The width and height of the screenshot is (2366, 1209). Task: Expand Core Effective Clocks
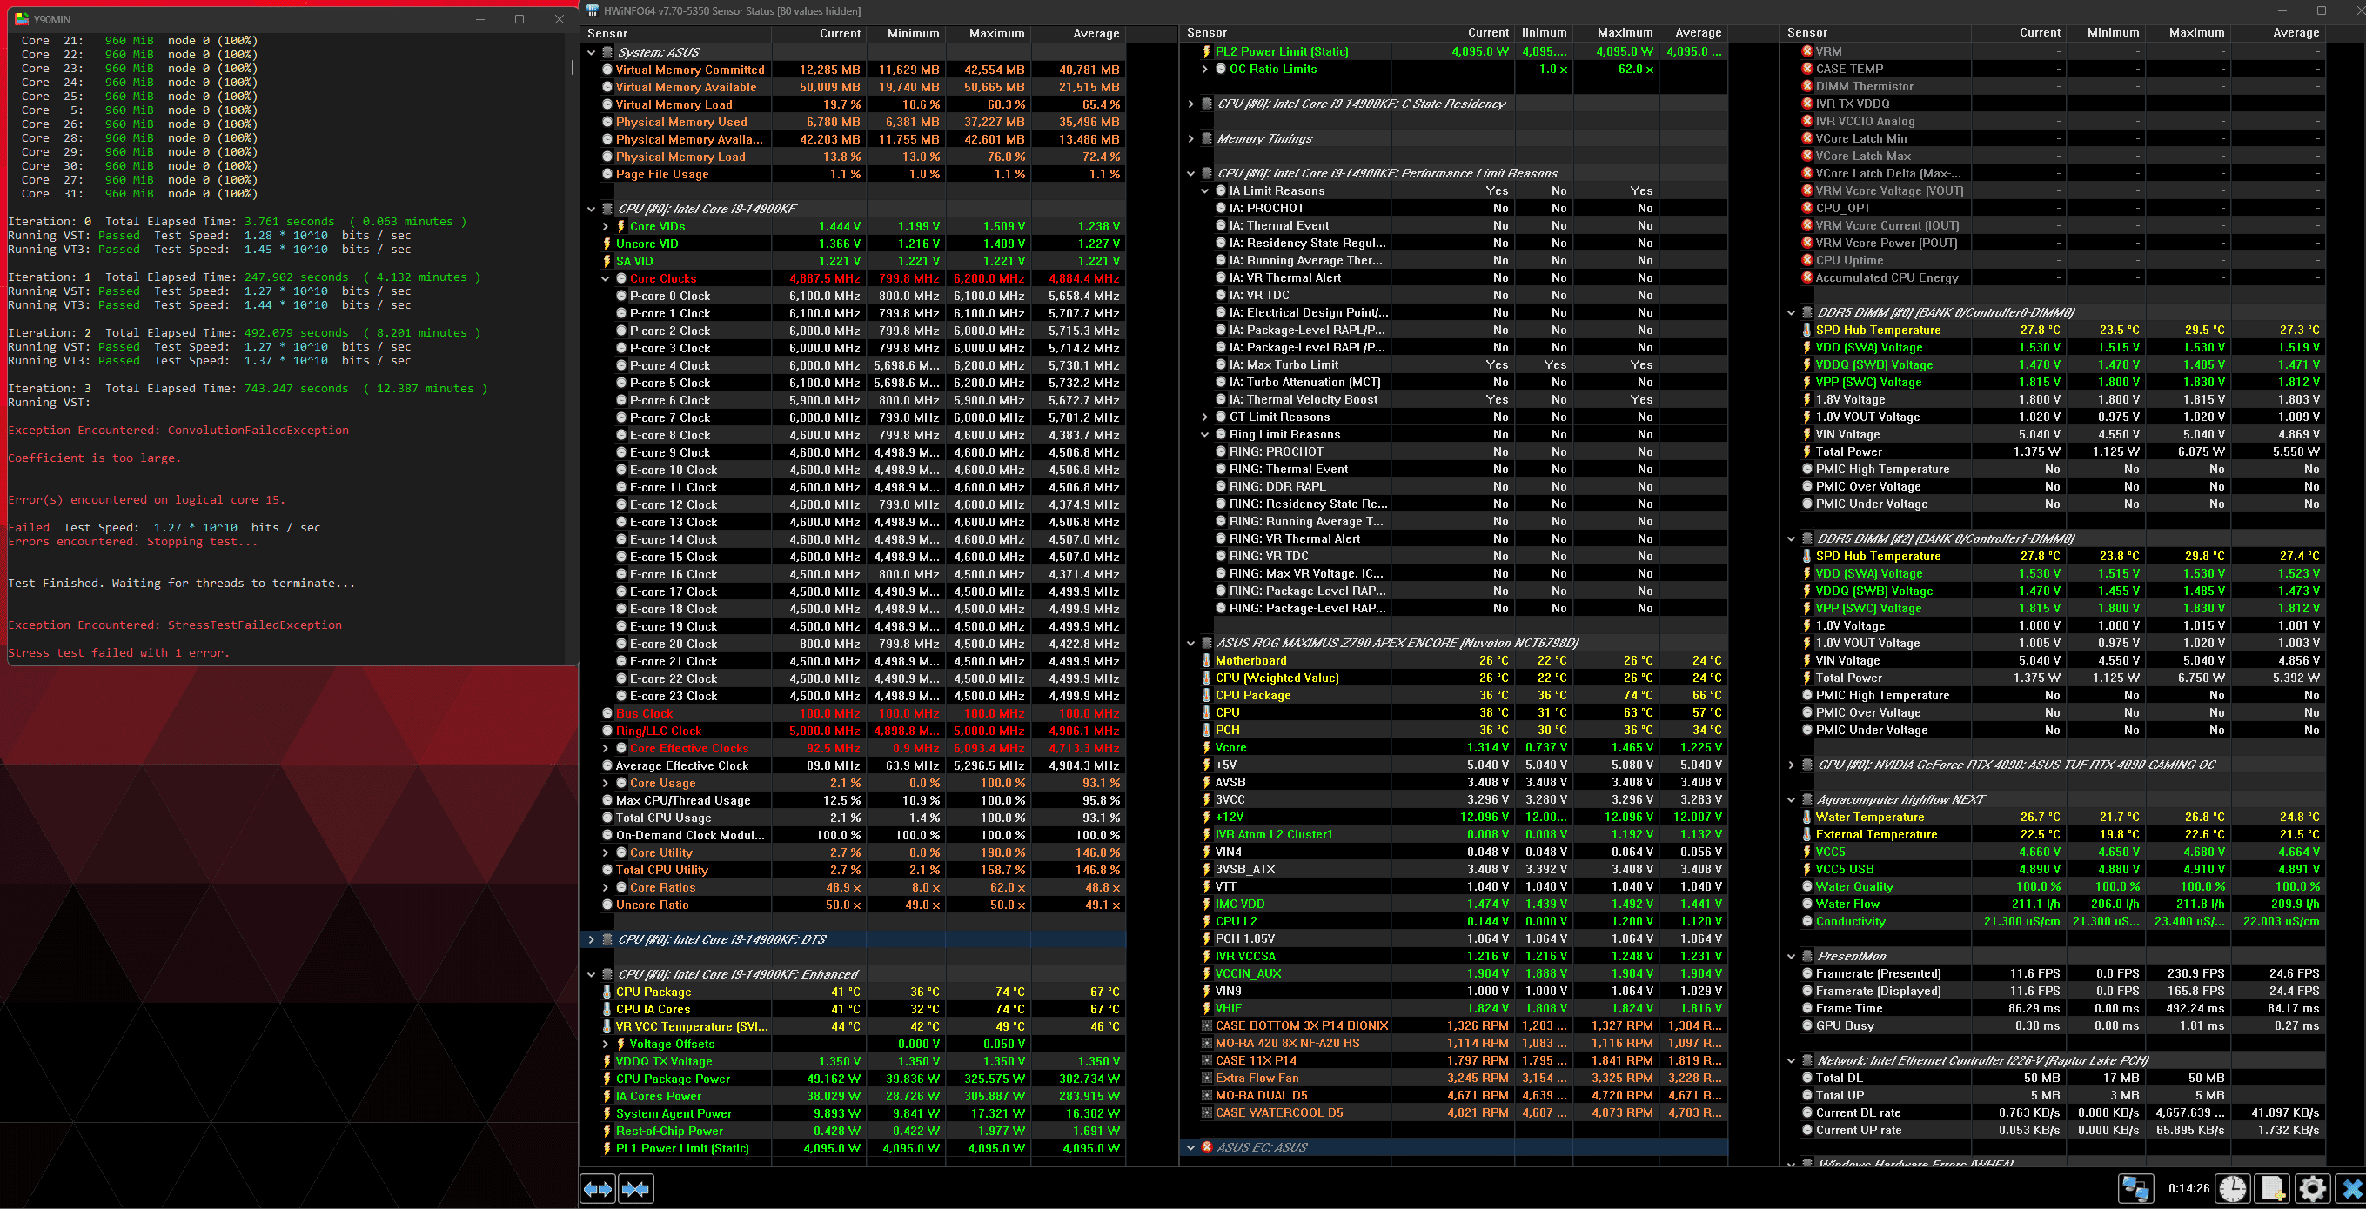[606, 748]
